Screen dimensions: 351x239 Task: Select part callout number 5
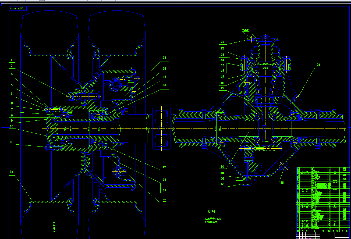point(12,94)
